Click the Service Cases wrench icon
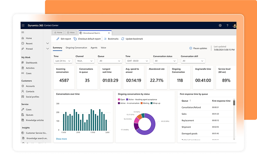257x165 pixels. tap(23, 109)
